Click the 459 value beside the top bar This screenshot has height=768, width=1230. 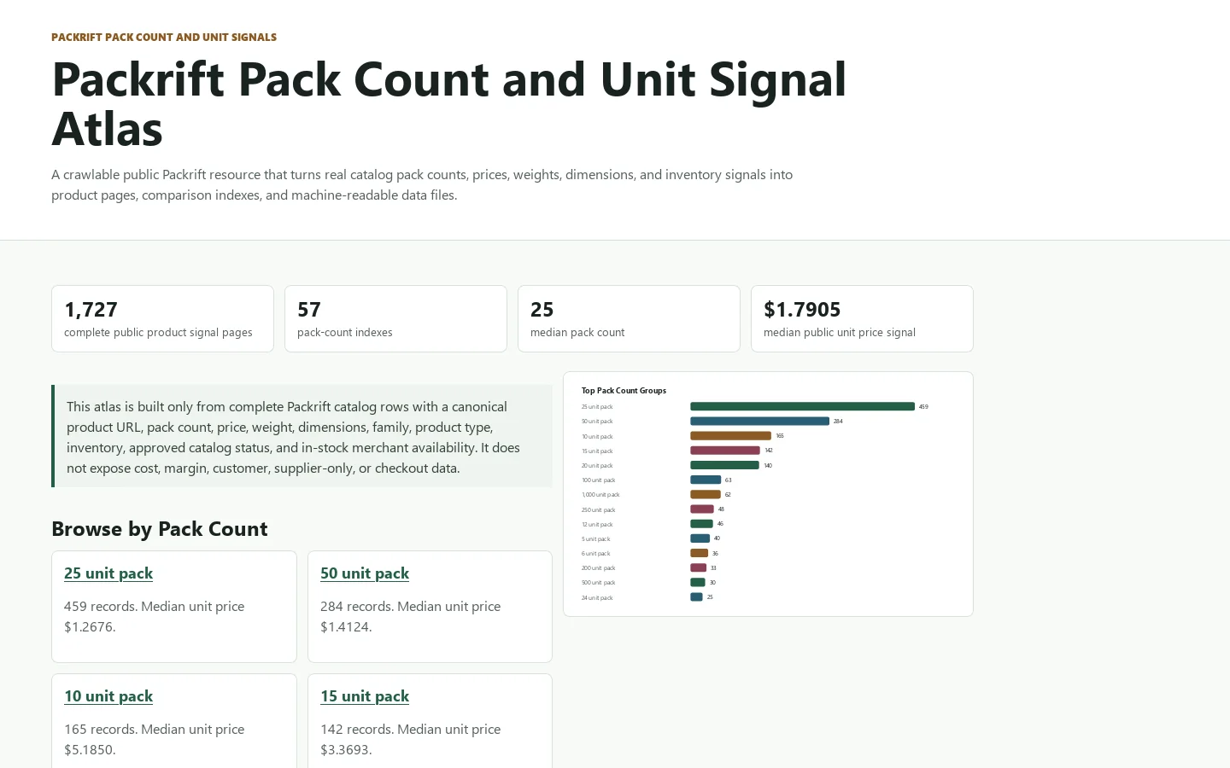click(923, 407)
